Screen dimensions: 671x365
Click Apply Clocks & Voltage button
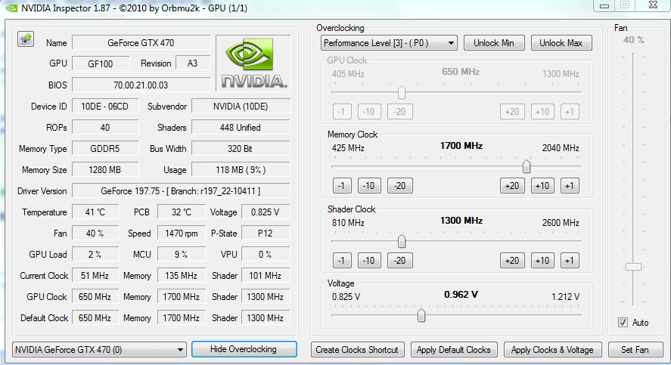552,350
